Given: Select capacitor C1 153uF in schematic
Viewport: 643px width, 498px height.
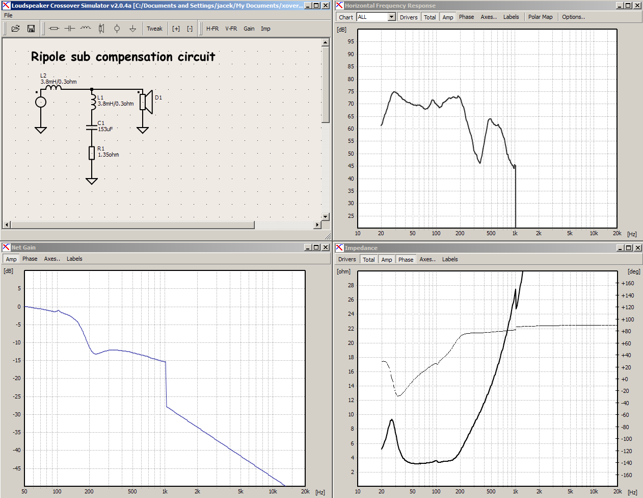Looking at the screenshot, I should coord(92,128).
